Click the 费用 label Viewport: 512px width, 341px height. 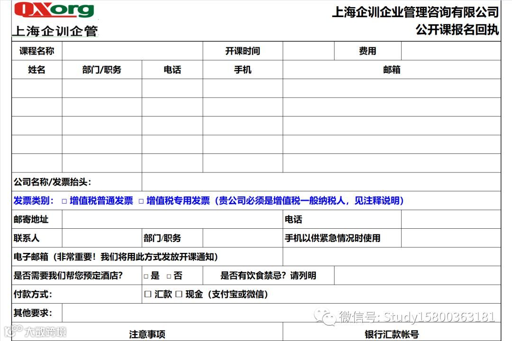[368, 51]
